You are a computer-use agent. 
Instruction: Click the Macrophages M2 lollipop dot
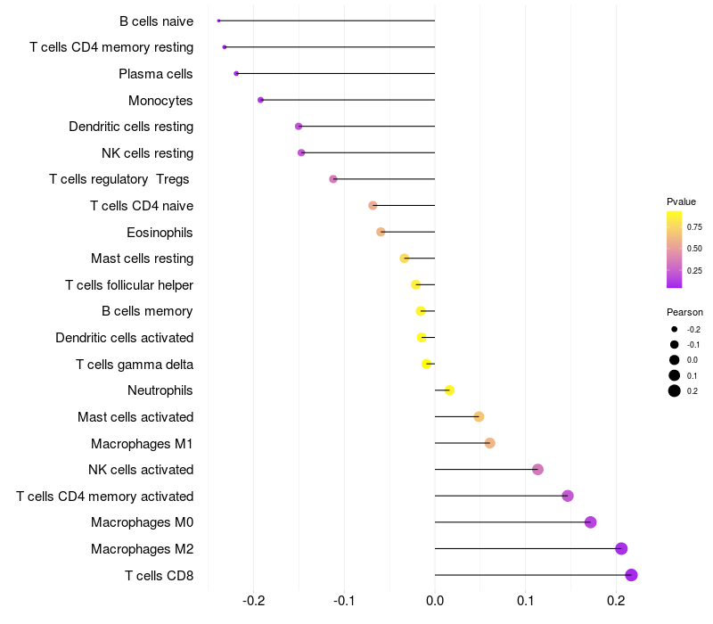(x=621, y=548)
